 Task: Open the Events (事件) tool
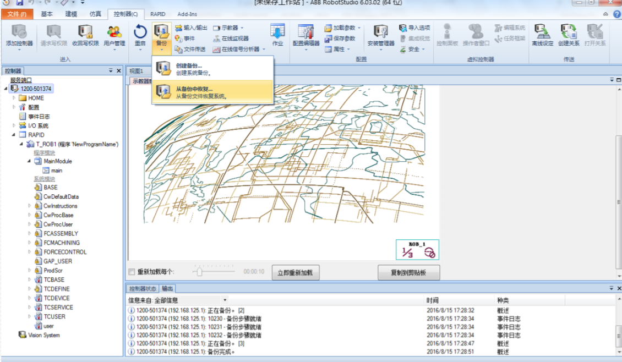[x=185, y=39]
